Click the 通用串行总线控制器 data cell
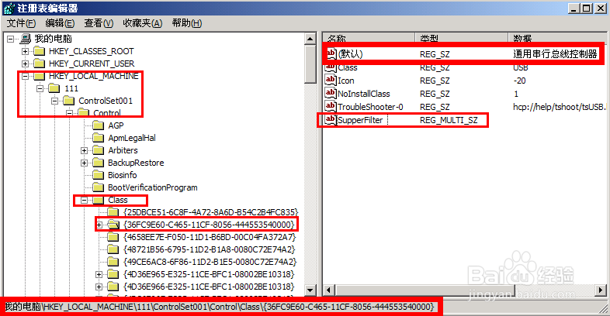Screen dimensions: 610x316 coord(555,54)
